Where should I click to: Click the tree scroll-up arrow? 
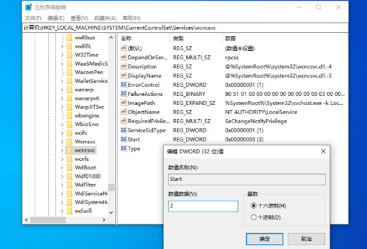coord(111,37)
